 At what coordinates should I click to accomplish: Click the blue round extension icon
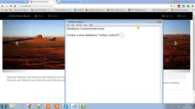pyautogui.click(x=183, y=6)
